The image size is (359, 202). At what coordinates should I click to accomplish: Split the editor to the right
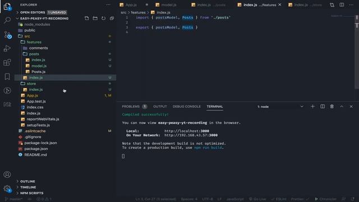point(342,5)
